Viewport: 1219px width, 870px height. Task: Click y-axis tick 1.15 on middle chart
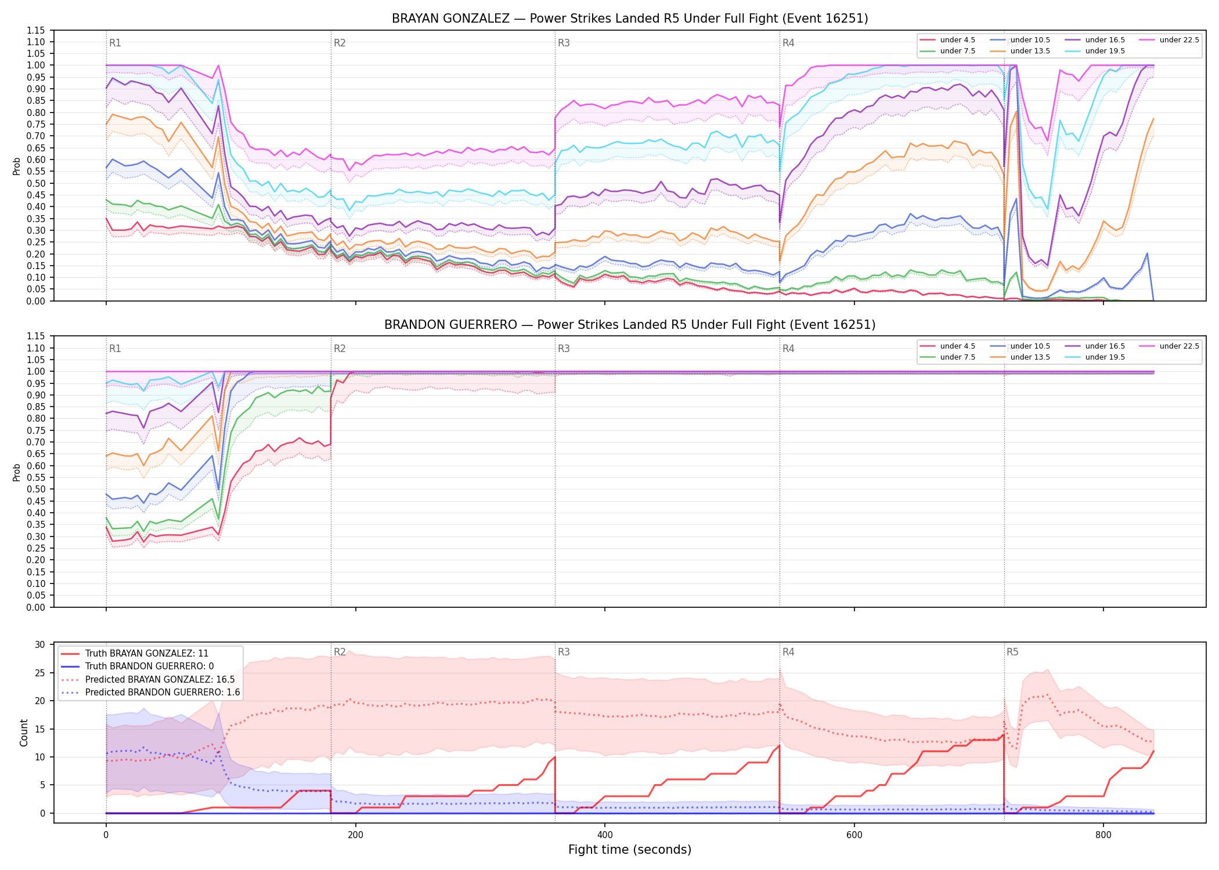coord(37,336)
